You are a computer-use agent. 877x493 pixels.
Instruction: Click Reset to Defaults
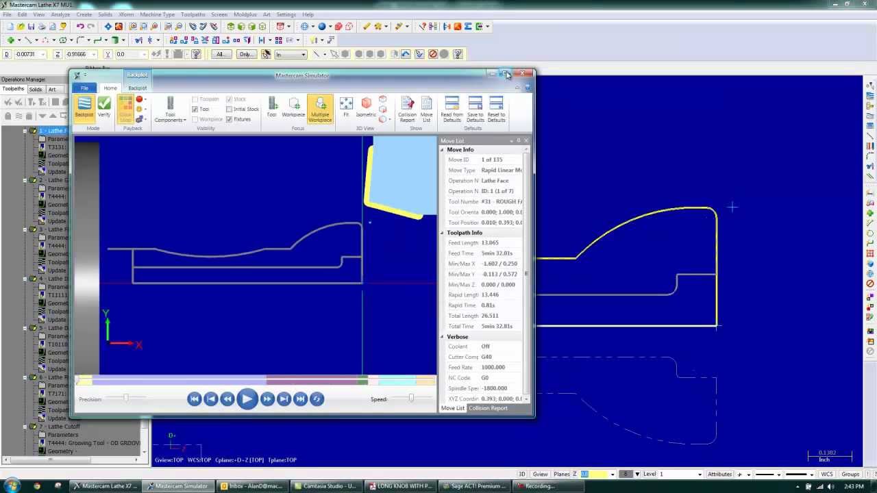click(496, 110)
